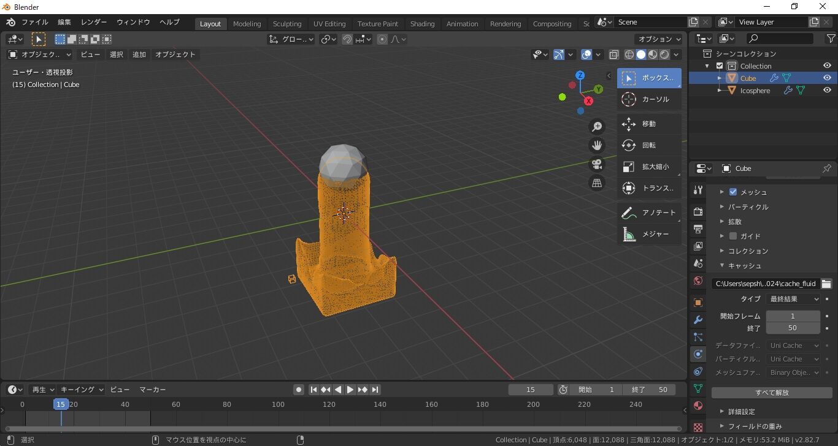This screenshot has width=838, height=446.
Task: Open the オプション dropdown
Action: [x=659, y=39]
